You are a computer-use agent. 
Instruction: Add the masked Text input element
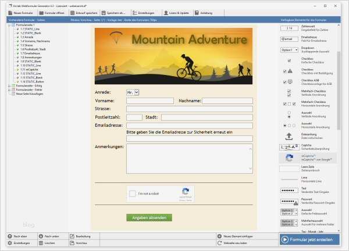point(307,191)
